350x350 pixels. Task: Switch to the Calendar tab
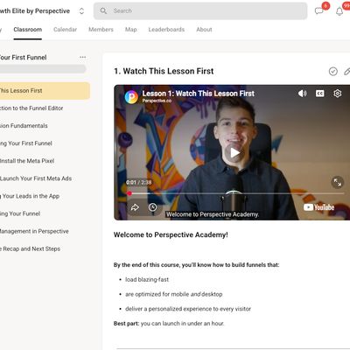65,30
